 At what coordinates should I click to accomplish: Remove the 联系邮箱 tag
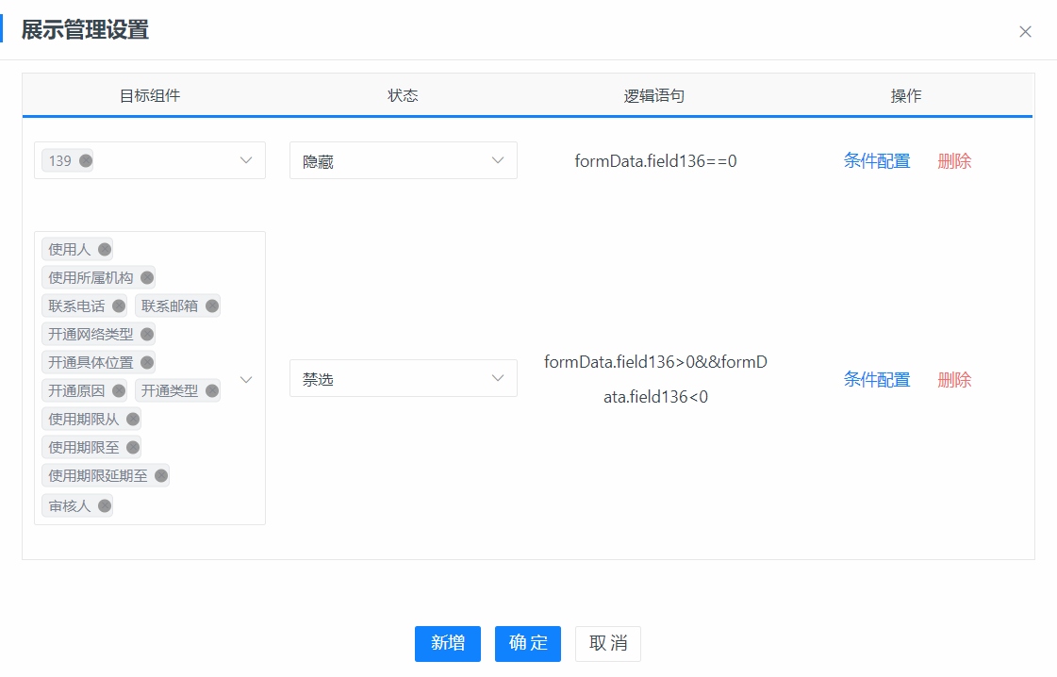[211, 306]
